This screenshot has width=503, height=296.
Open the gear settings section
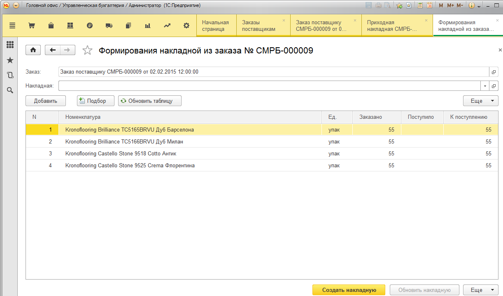tap(186, 25)
